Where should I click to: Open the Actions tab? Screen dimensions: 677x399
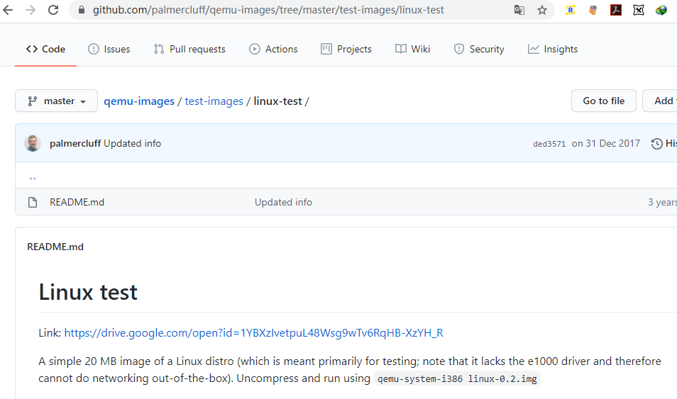273,49
